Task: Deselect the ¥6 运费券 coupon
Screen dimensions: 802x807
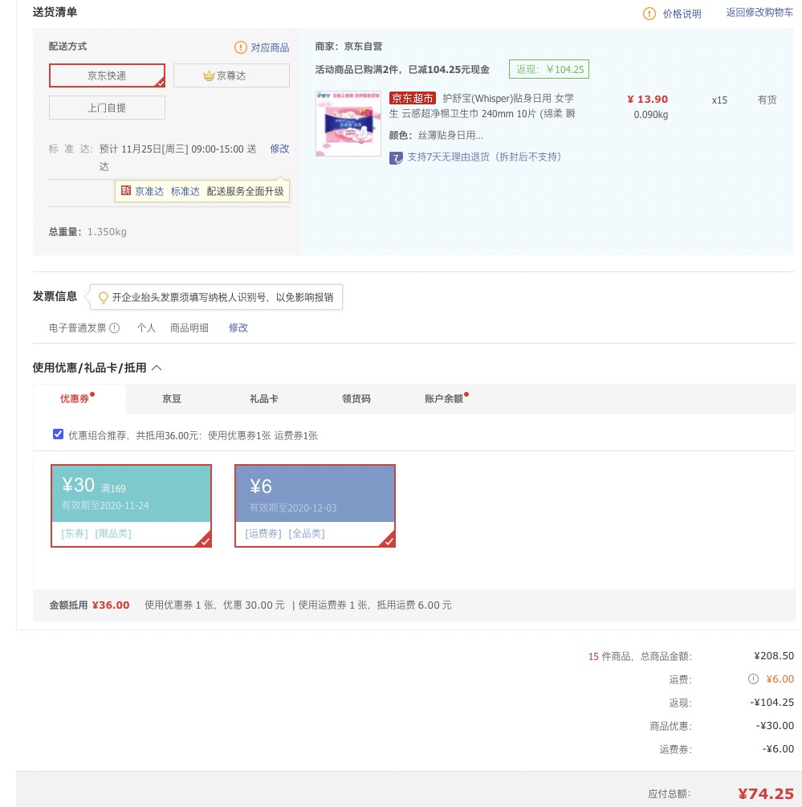Action: tap(315, 505)
